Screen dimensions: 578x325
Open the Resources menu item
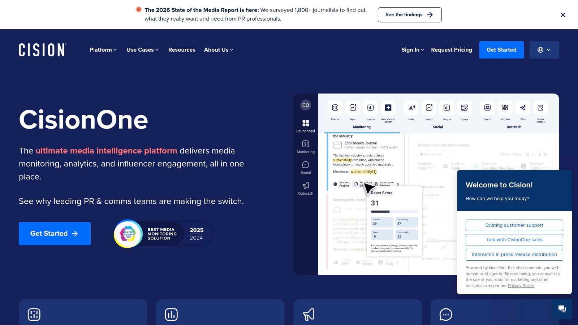click(x=182, y=50)
